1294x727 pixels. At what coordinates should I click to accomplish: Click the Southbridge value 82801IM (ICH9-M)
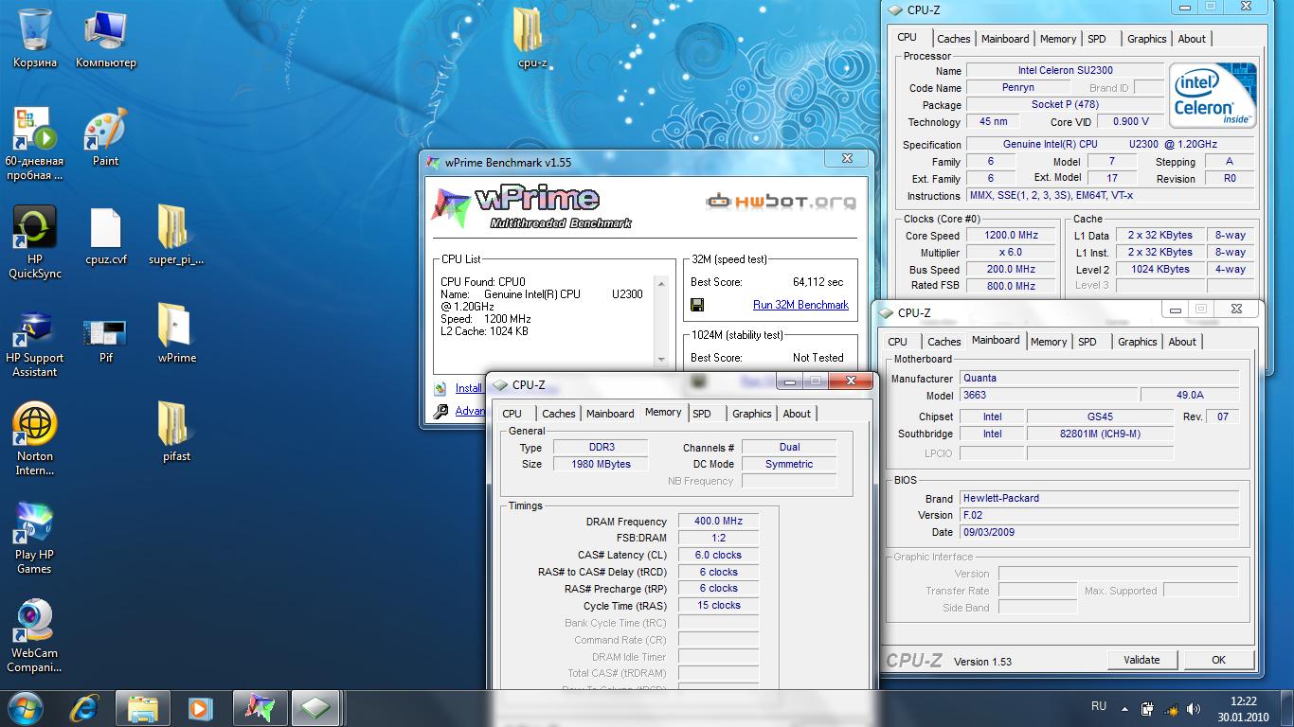click(x=1100, y=434)
